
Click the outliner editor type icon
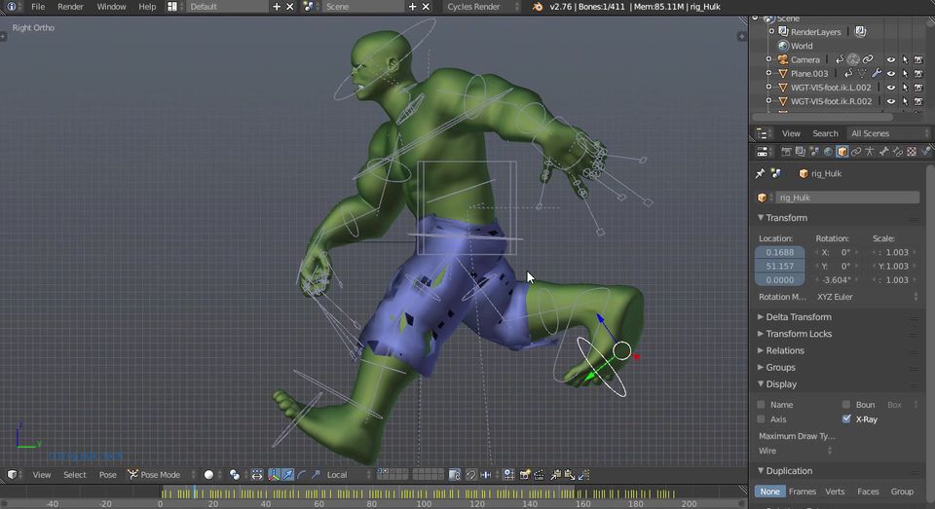coord(762,133)
